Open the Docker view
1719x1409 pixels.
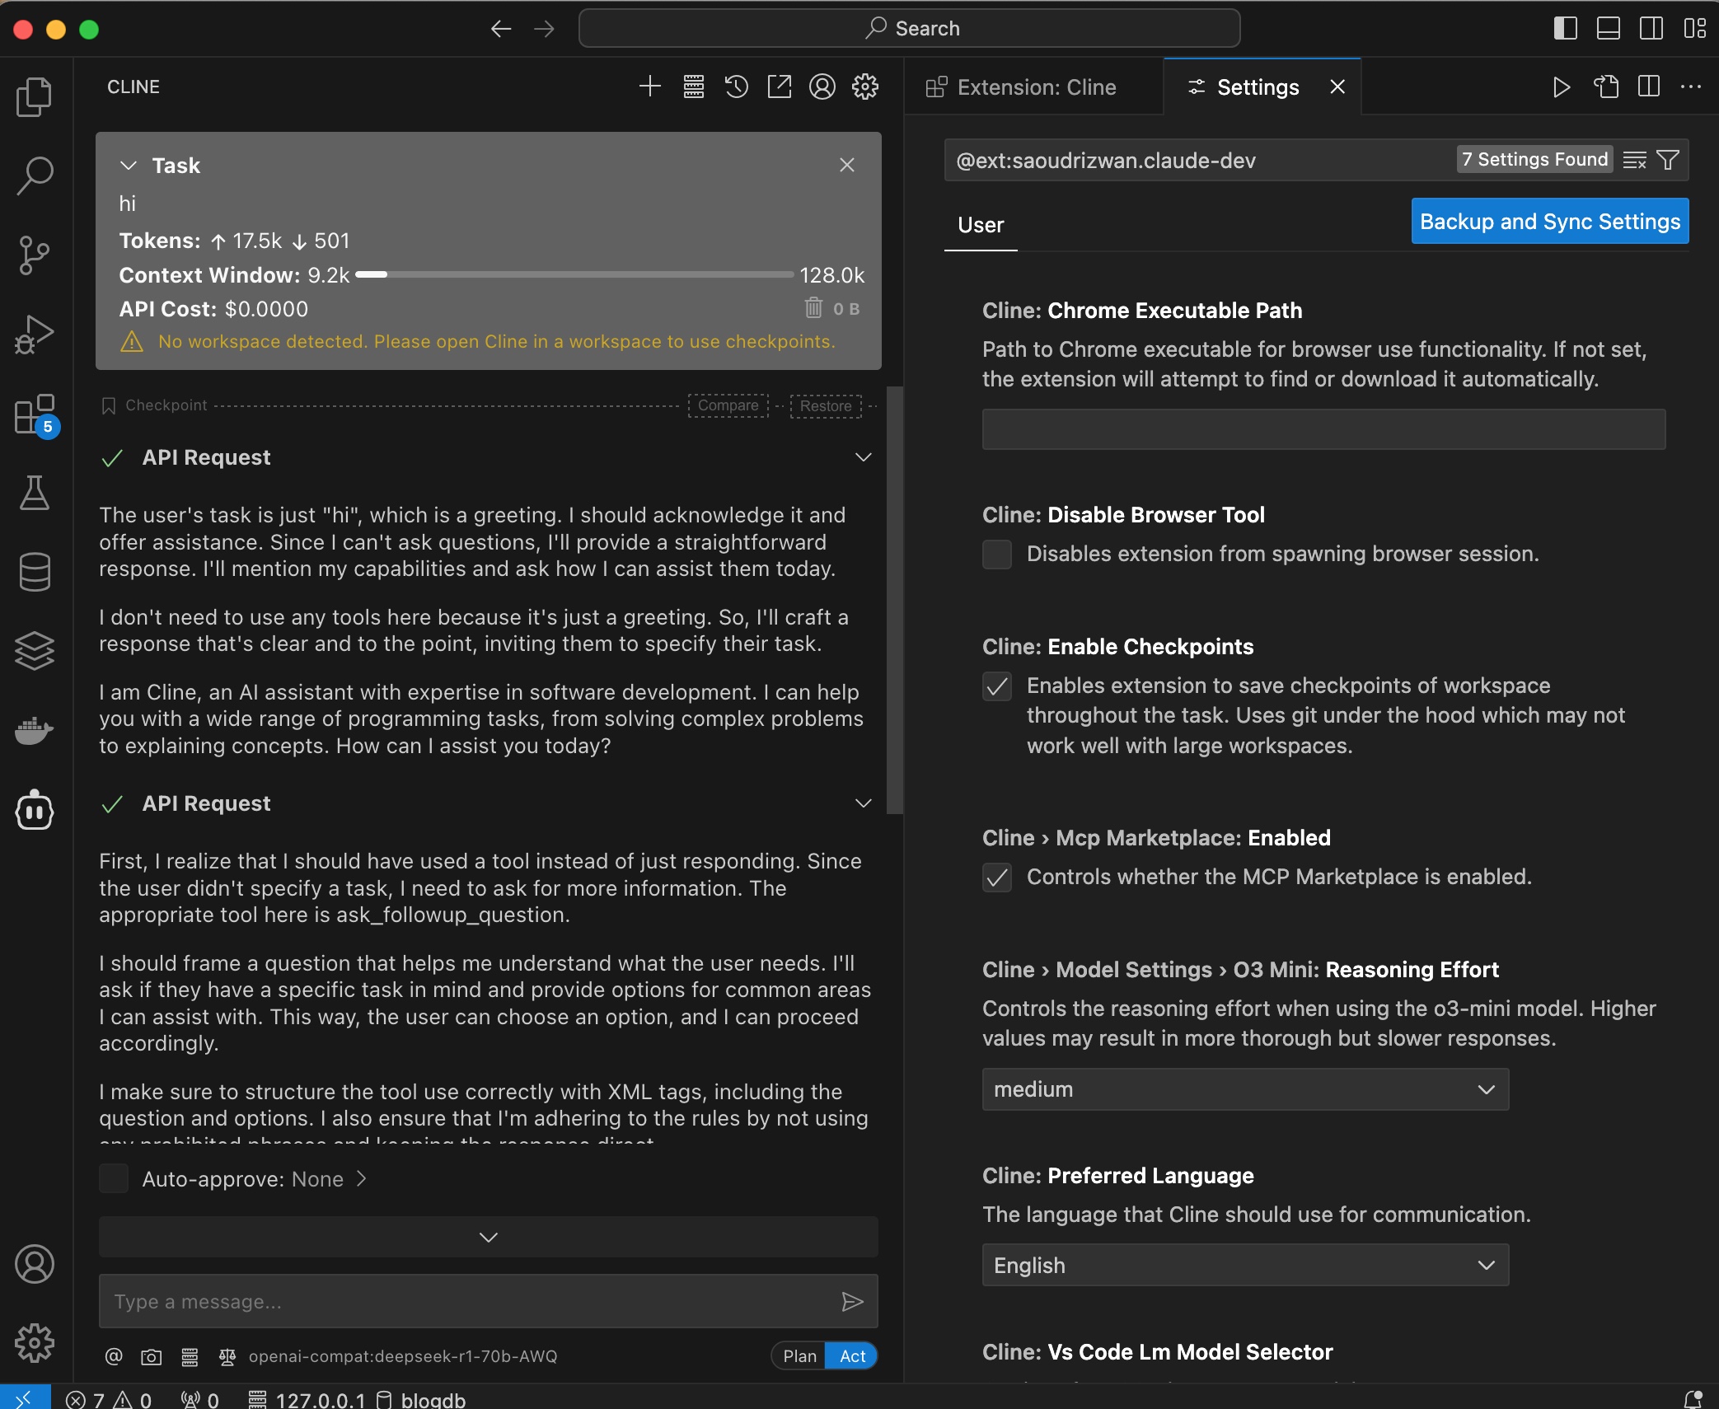pyautogui.click(x=35, y=730)
